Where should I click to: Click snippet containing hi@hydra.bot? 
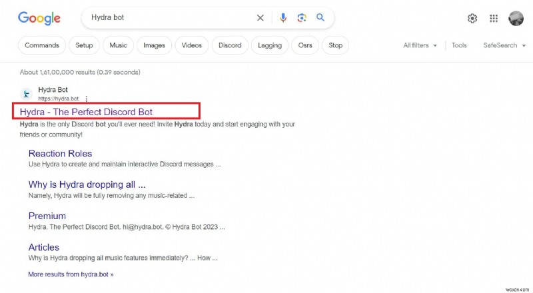(127, 226)
